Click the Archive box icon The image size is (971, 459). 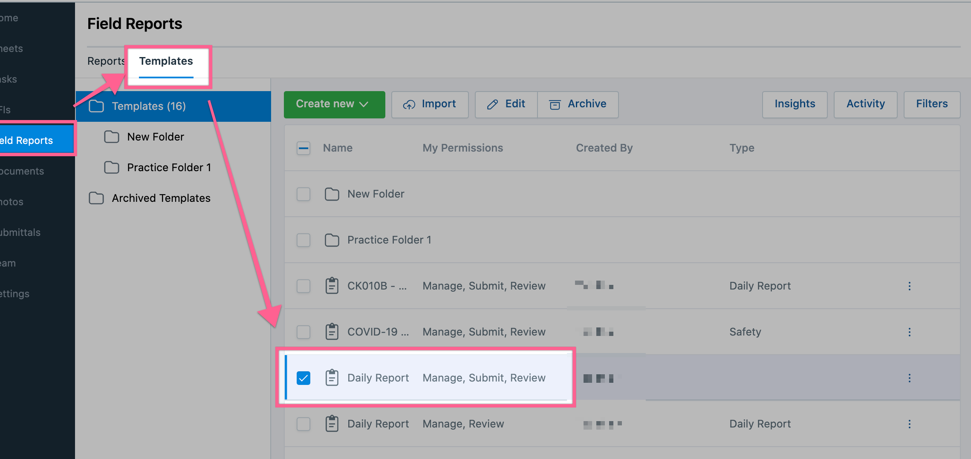555,104
